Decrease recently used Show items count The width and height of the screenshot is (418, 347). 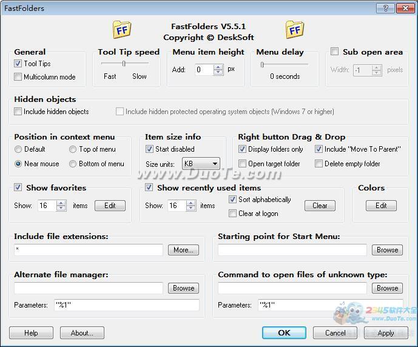click(x=191, y=208)
